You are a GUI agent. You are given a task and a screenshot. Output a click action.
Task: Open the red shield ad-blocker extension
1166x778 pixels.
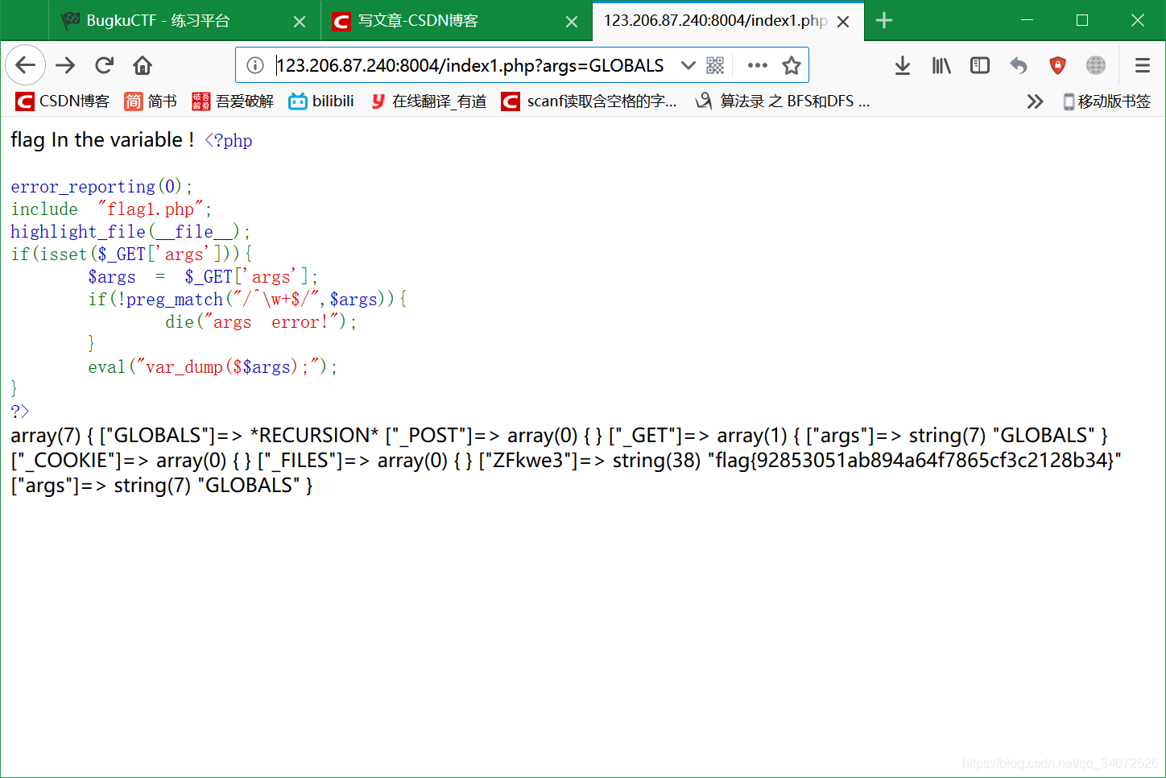[1057, 65]
